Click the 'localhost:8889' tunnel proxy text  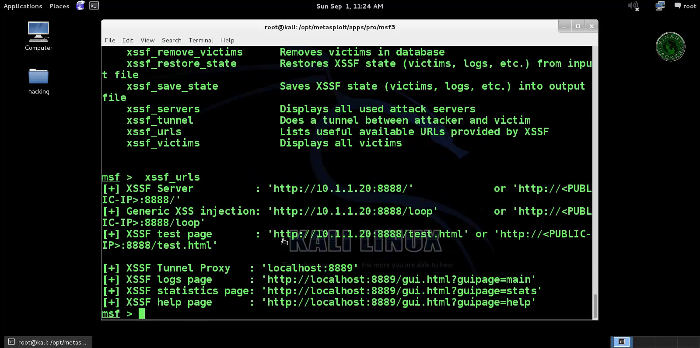tap(310, 268)
